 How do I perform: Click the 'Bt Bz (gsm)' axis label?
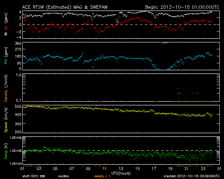pos(6,24)
